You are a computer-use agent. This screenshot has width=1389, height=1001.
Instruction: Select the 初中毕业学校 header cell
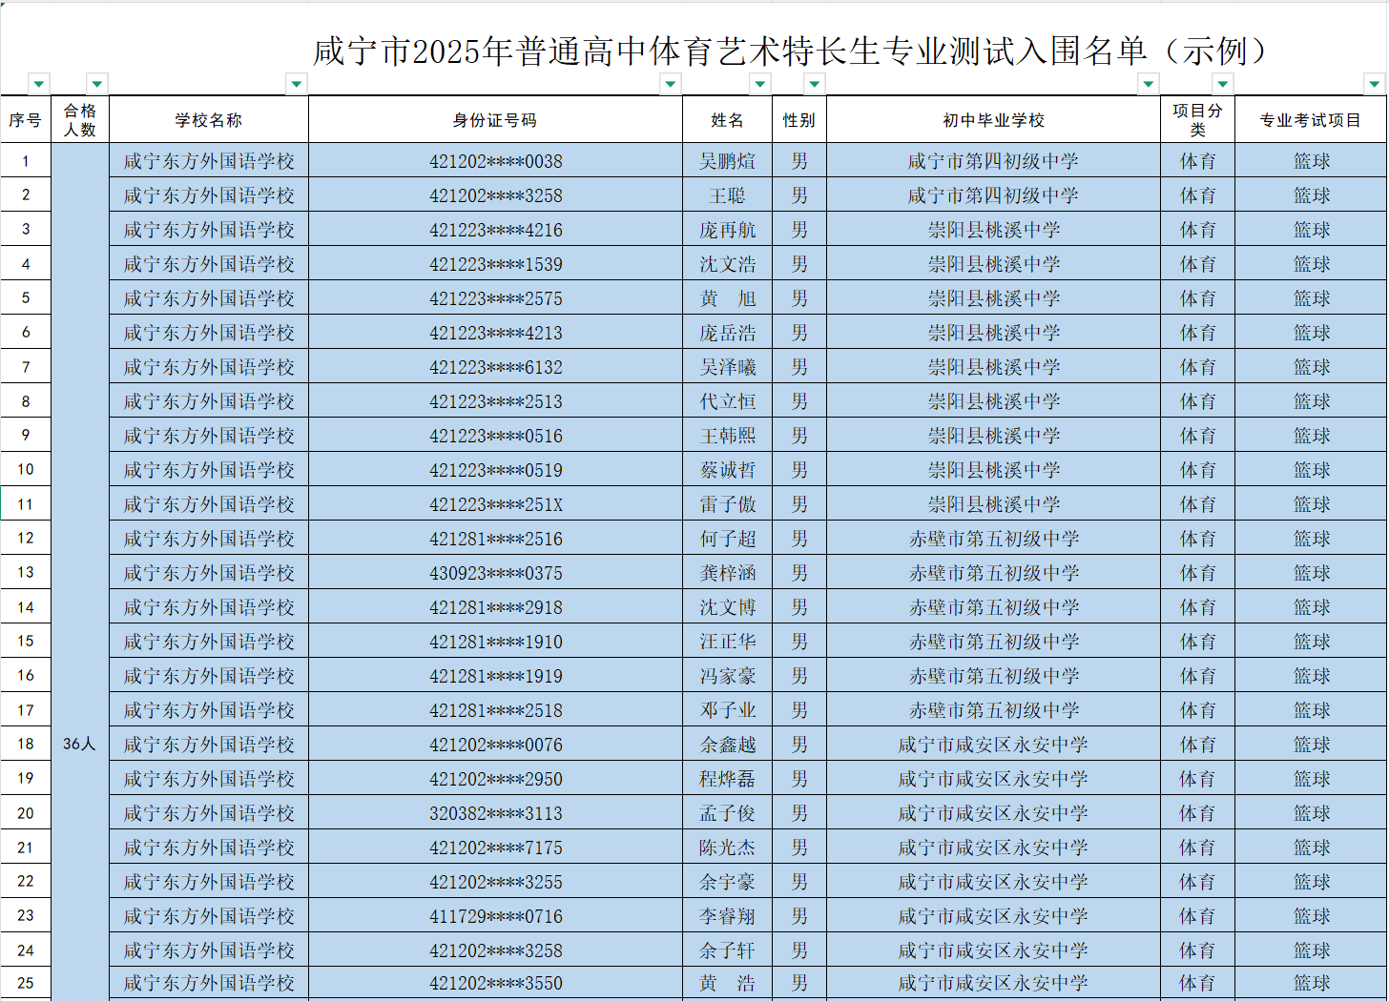click(x=993, y=120)
